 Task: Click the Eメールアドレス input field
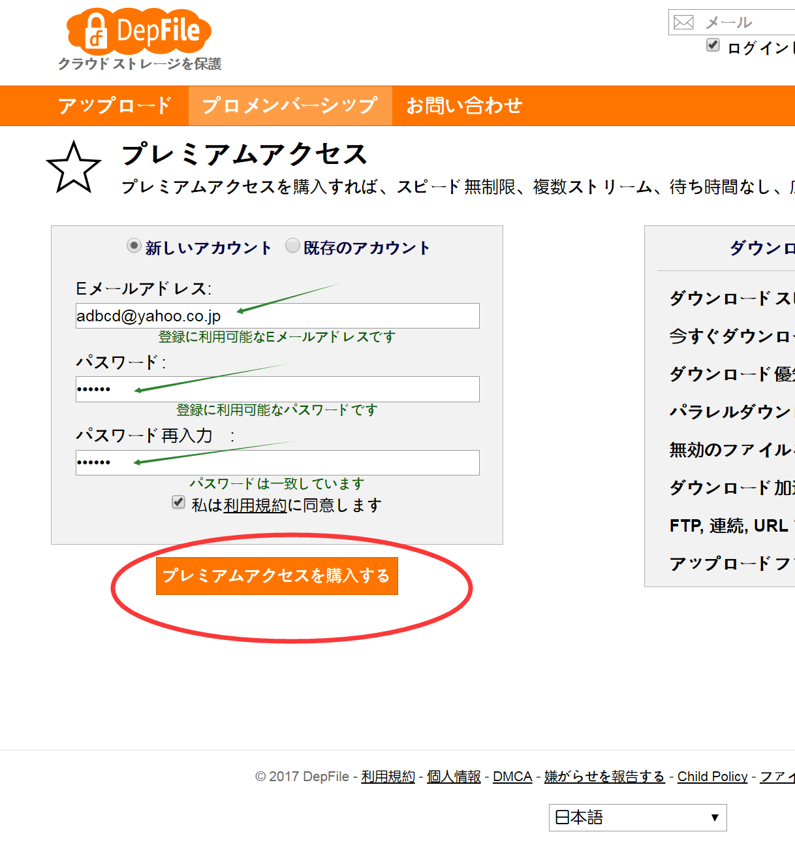(x=277, y=316)
